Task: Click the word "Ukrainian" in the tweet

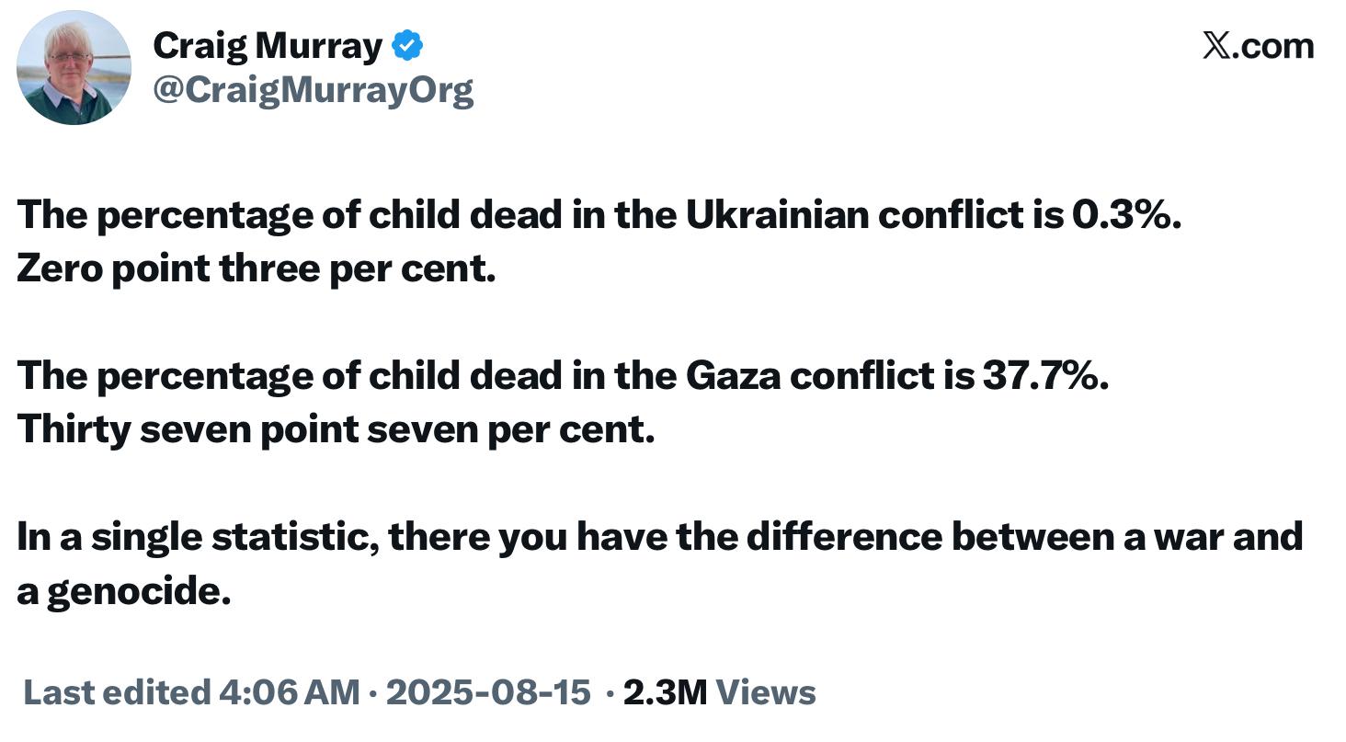Action: pos(776,214)
